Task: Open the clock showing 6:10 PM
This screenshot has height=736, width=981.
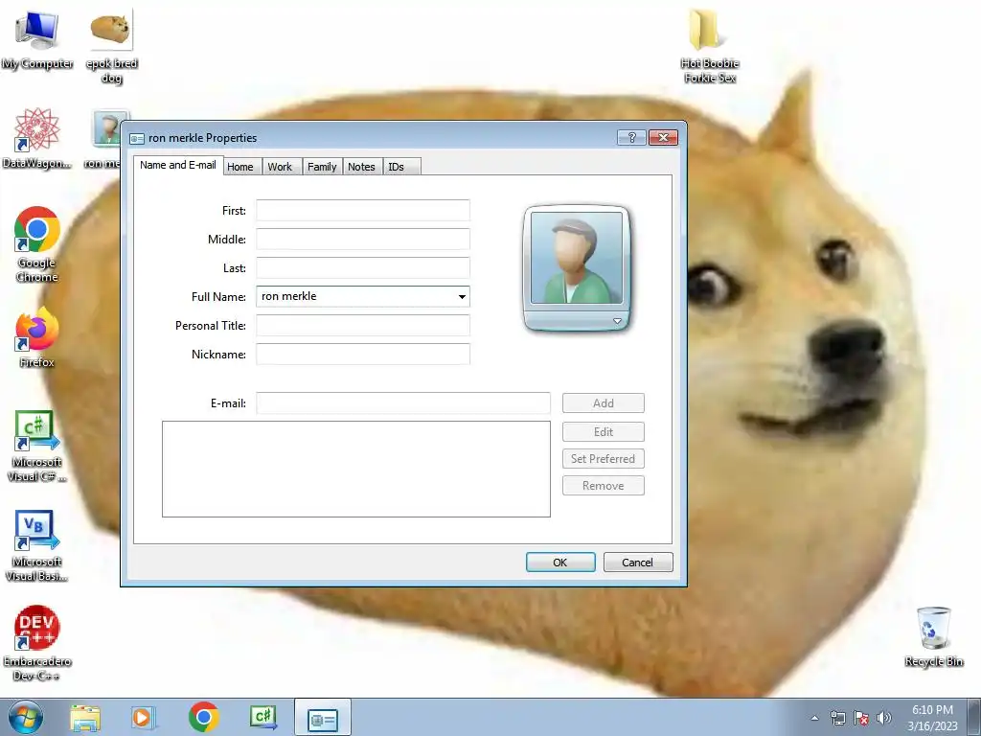Action: [x=932, y=718]
